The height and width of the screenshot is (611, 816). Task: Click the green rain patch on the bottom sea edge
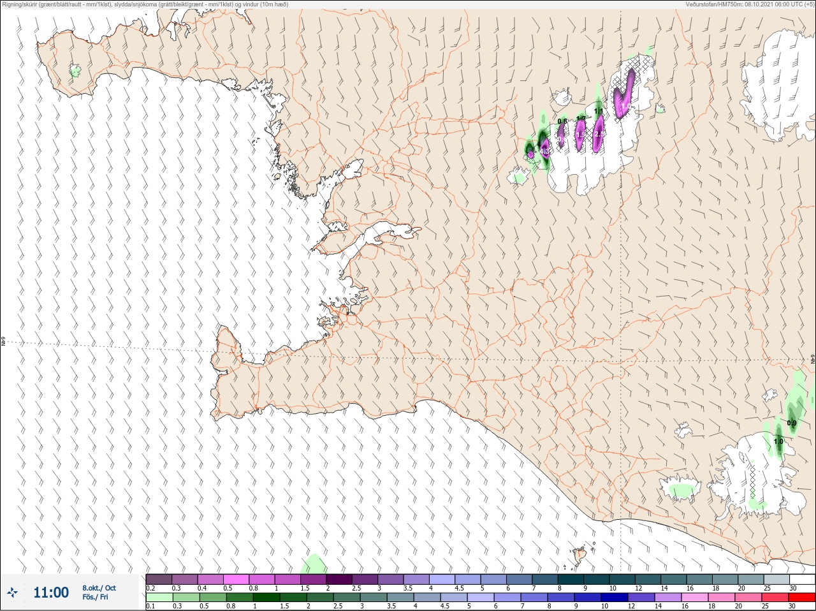point(314,564)
